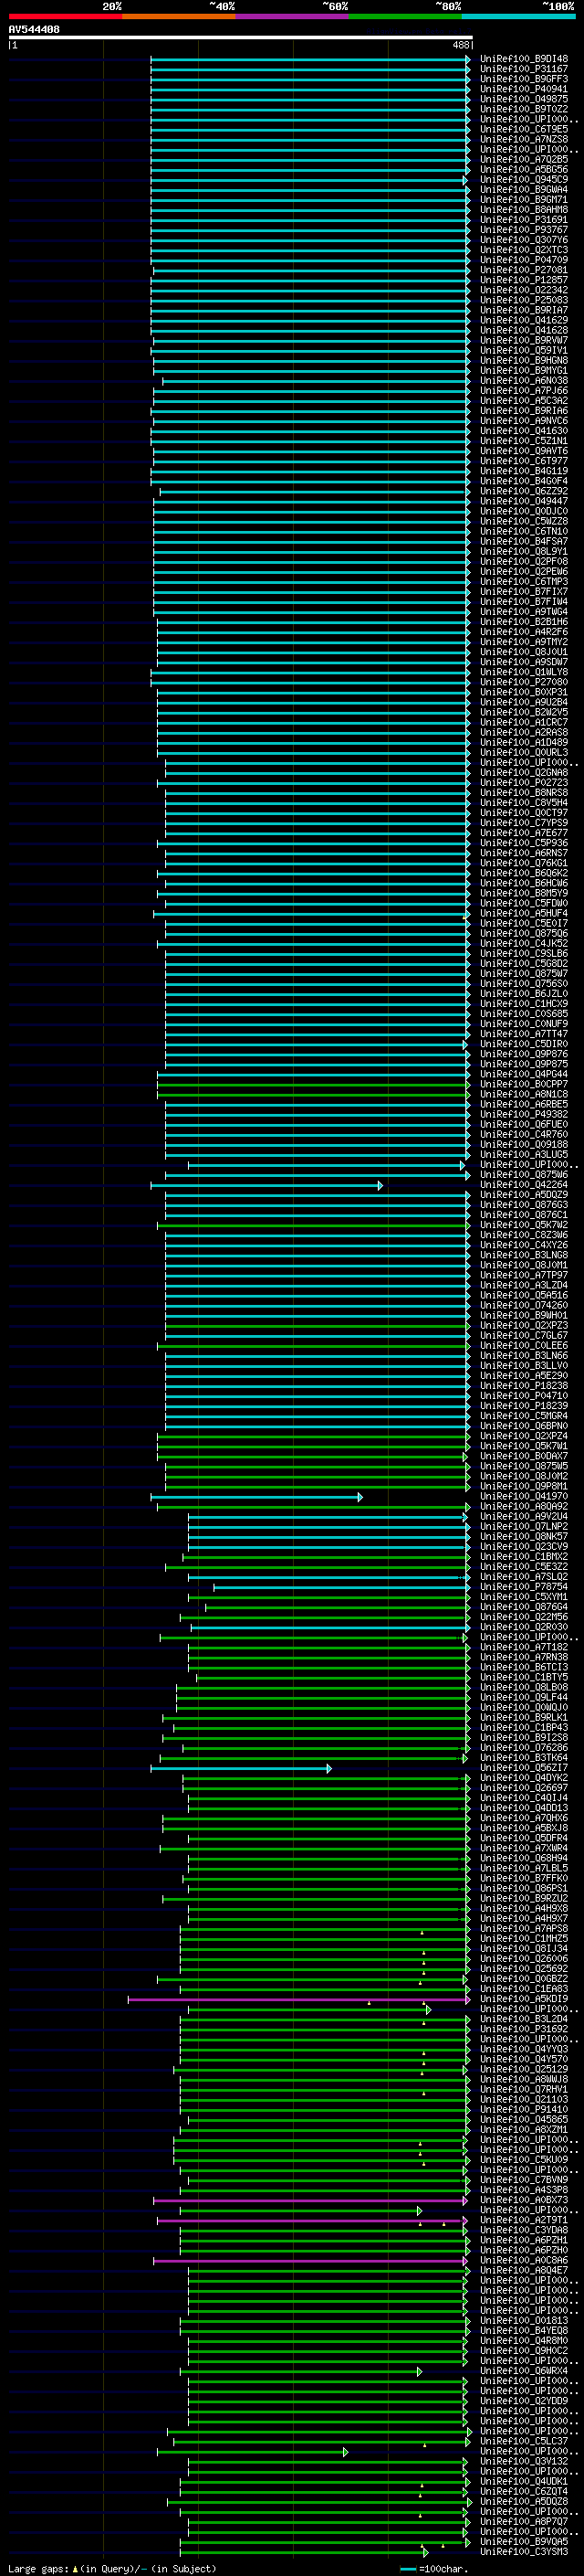Select UniRef100_A3LUG5 entry

[x=523, y=1155]
